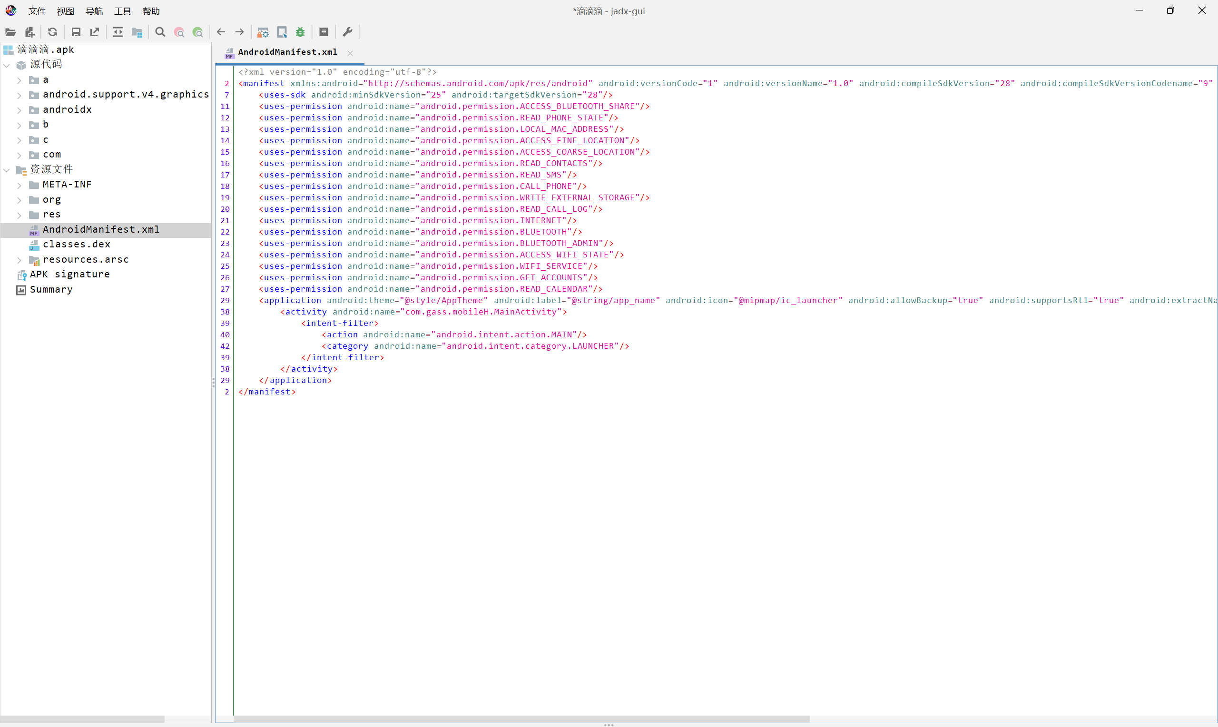Click the READ_SMS permission line
This screenshot has width=1218, height=727.
pyautogui.click(x=418, y=175)
